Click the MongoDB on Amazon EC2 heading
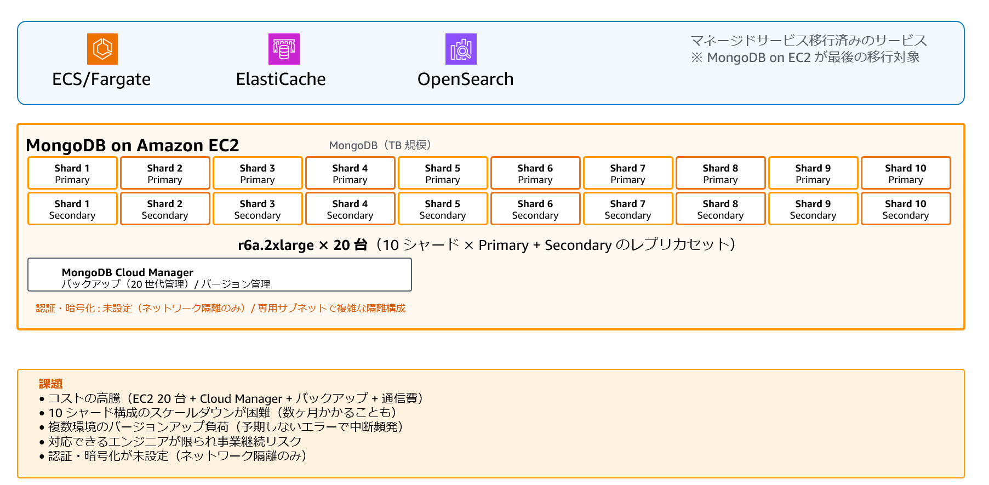989x485 pixels. coord(133,145)
